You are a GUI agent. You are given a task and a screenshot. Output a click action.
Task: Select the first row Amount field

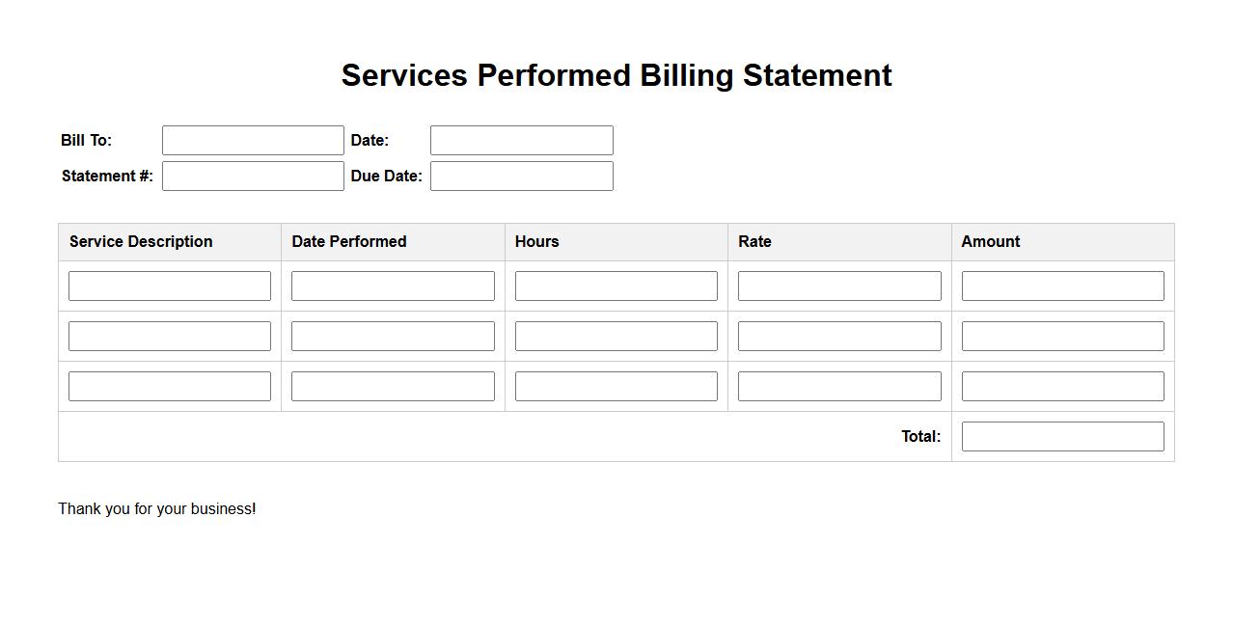pyautogui.click(x=1062, y=286)
